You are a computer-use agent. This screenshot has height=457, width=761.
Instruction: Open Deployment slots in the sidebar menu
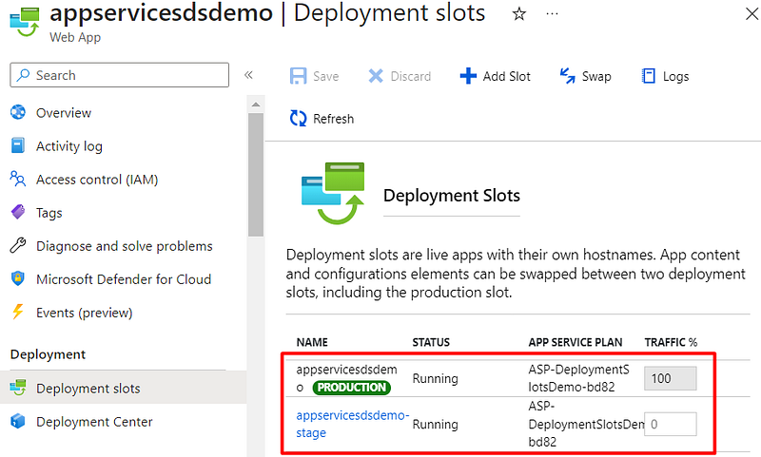coord(88,389)
